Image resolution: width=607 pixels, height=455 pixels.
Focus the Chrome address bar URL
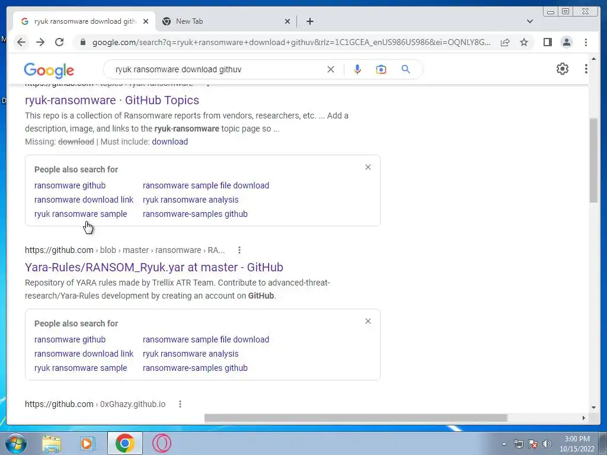(x=291, y=42)
